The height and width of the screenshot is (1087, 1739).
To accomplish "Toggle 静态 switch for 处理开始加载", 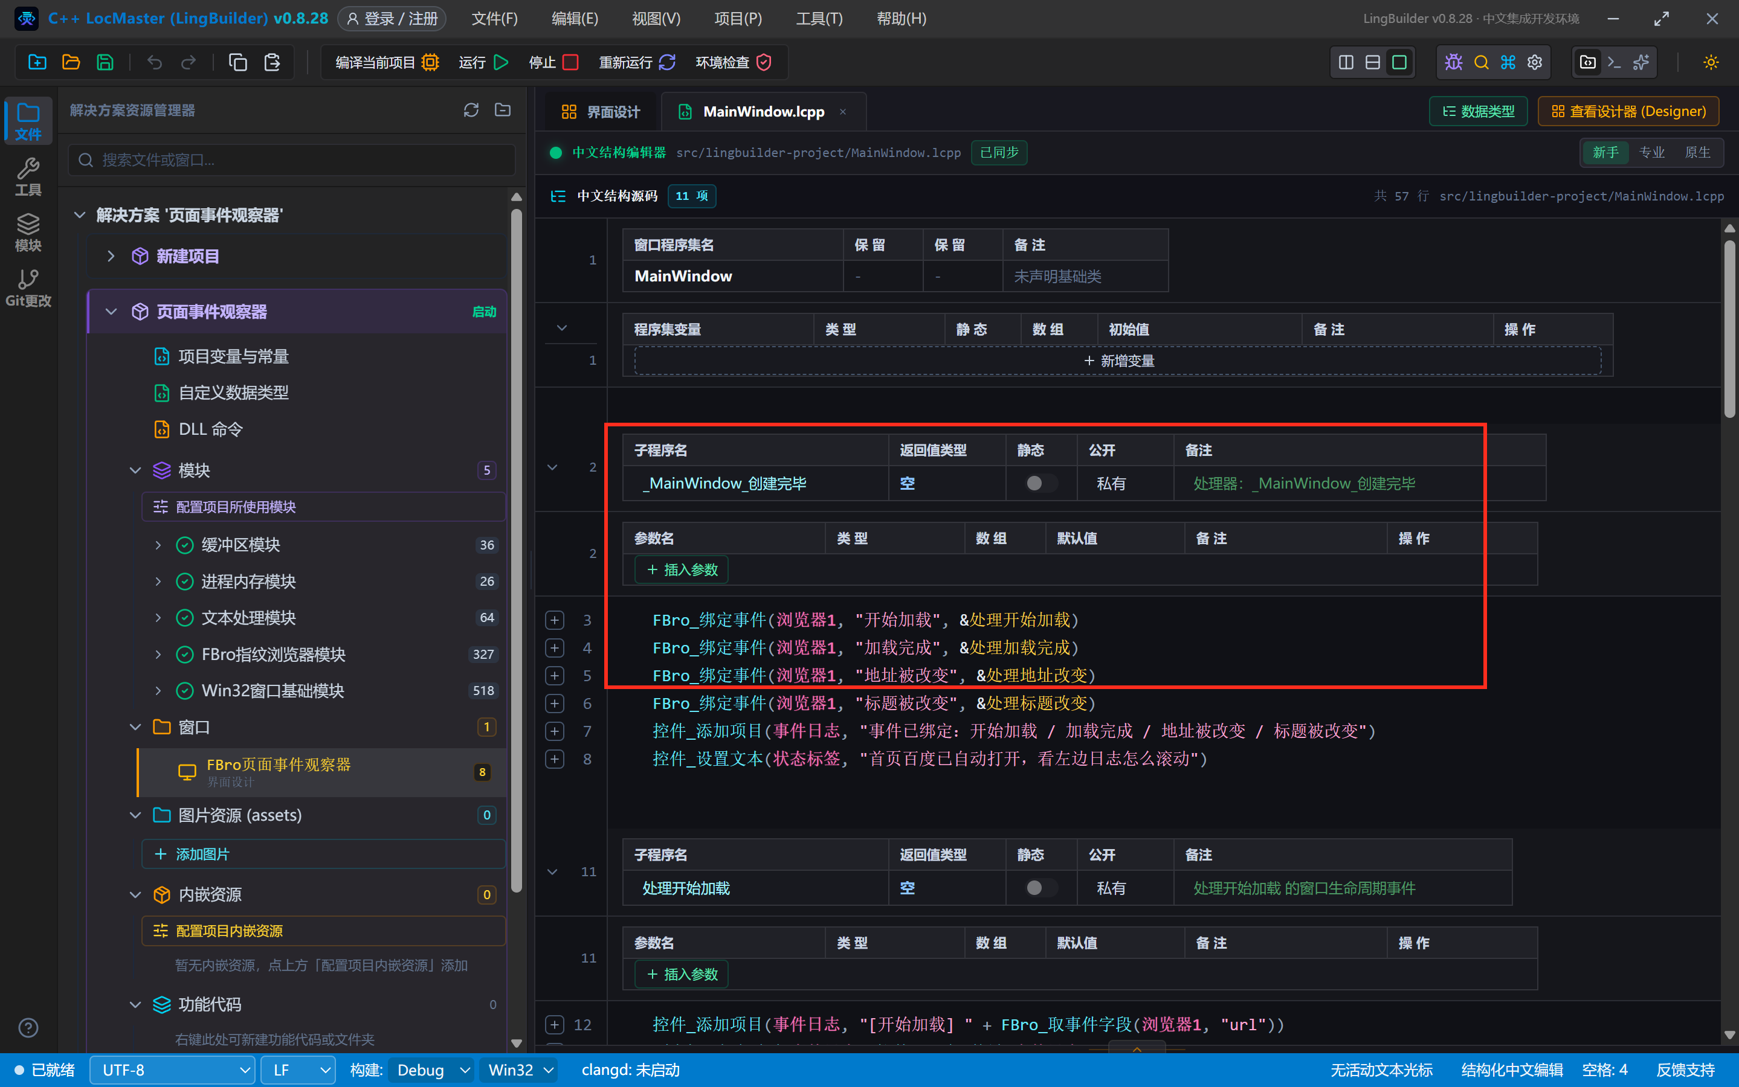I will click(1040, 888).
